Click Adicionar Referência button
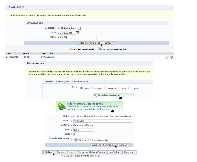Image resolution: width=197 pixels, height=162 pixels. (104, 145)
